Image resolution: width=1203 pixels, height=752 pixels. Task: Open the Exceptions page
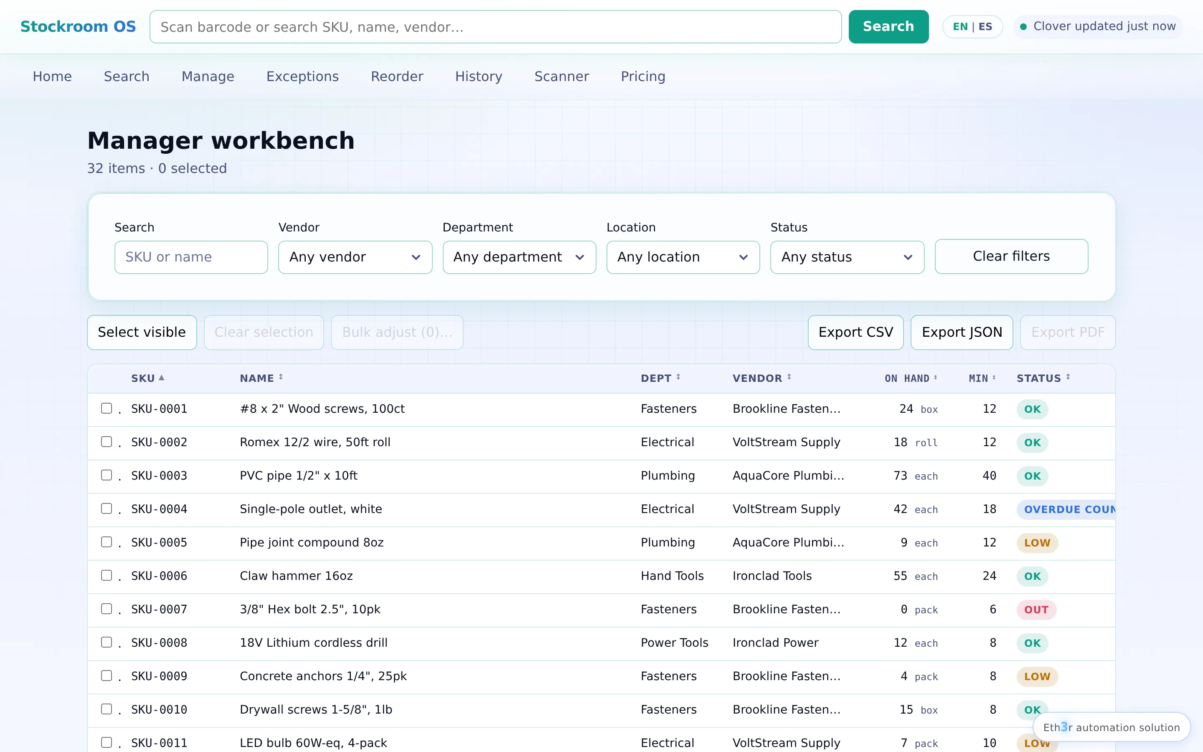pyautogui.click(x=302, y=76)
